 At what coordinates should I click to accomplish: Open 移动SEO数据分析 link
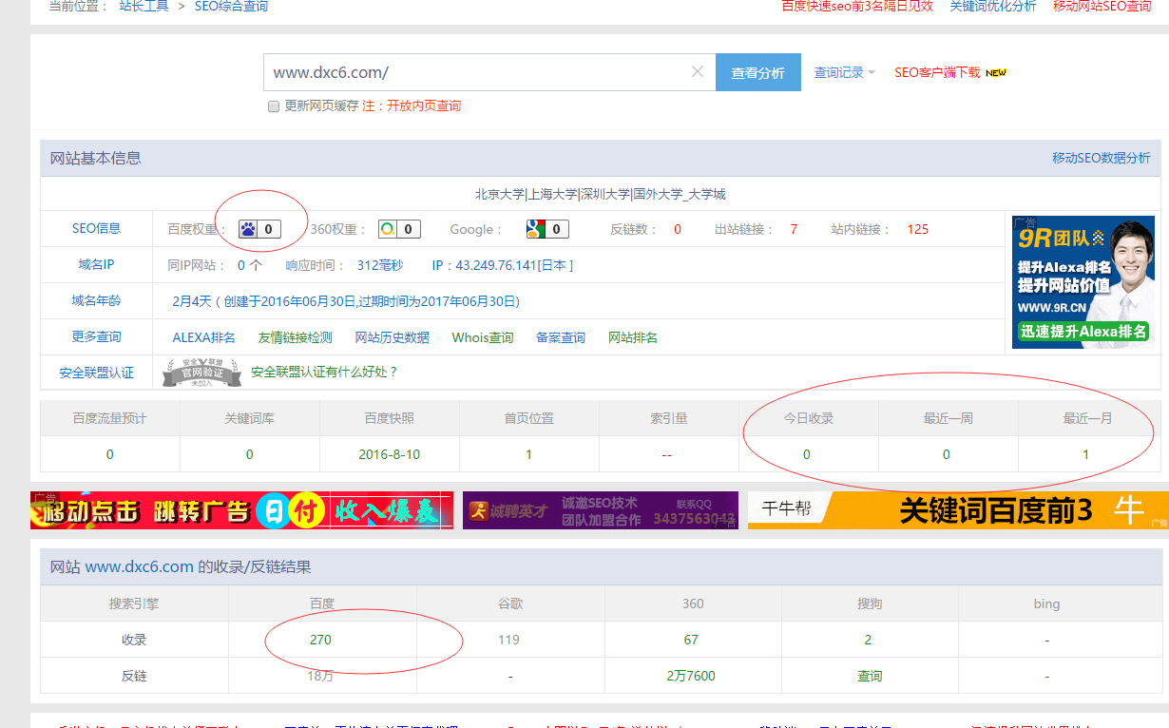(1101, 158)
